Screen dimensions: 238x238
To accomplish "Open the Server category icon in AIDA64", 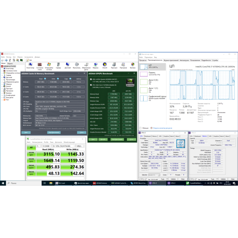I will click(58, 65).
